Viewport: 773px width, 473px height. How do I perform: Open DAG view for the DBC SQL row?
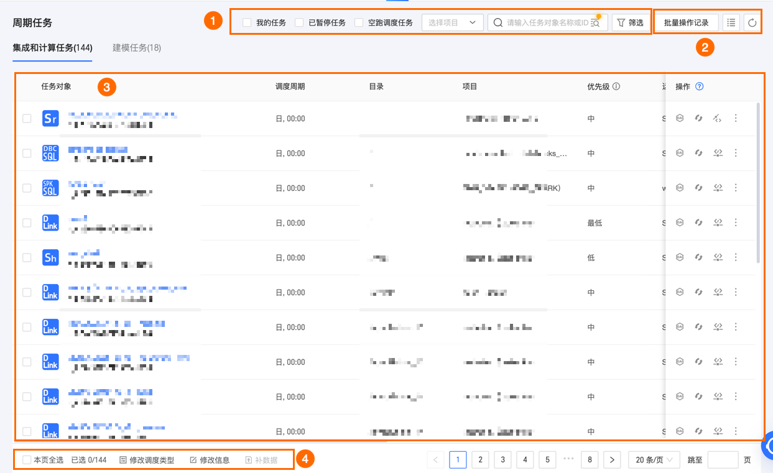pyautogui.click(x=680, y=153)
